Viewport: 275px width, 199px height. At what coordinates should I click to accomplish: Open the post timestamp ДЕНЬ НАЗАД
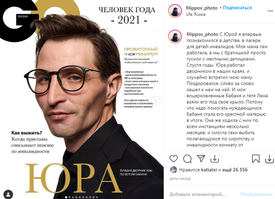[180, 179]
